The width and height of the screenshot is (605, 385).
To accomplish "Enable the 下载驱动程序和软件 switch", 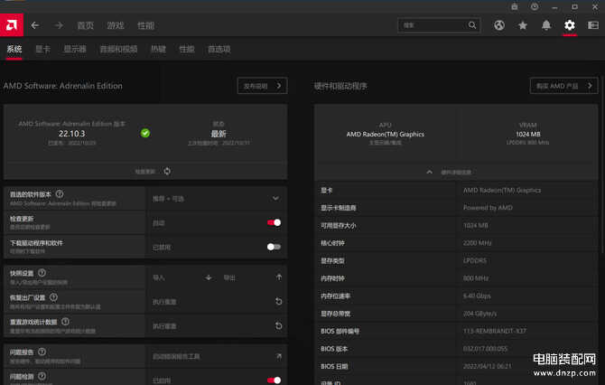I will tap(274, 247).
